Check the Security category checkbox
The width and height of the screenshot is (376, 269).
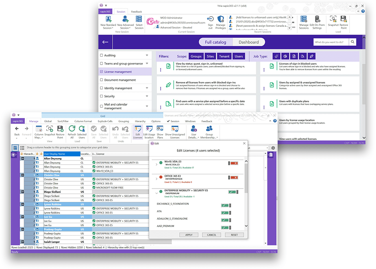click(102, 96)
